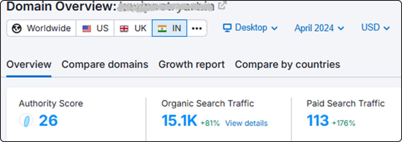Expand the USD currency dropdown
The image size is (402, 142).
click(x=376, y=28)
